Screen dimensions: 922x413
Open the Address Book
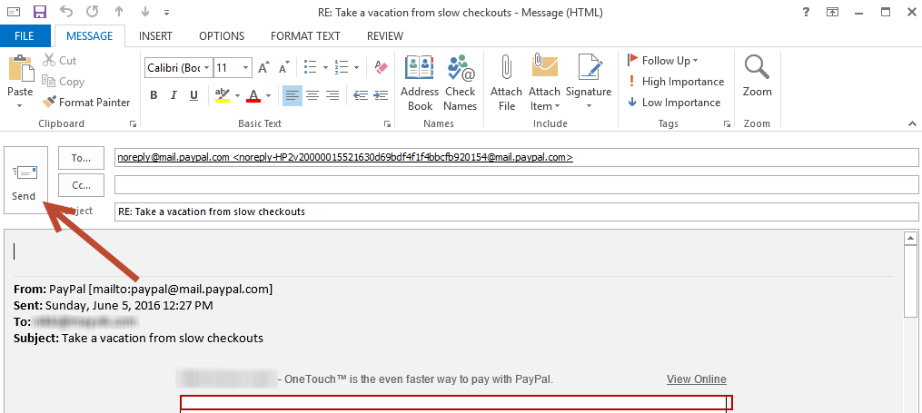click(420, 83)
